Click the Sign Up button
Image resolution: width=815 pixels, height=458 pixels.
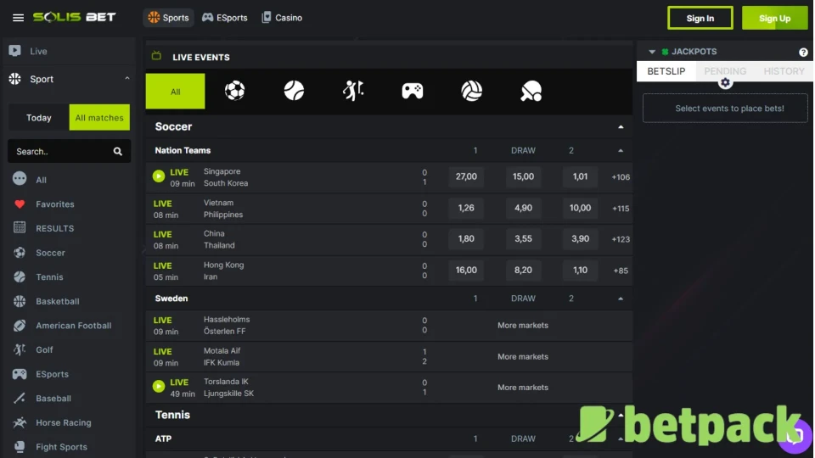pyautogui.click(x=774, y=18)
